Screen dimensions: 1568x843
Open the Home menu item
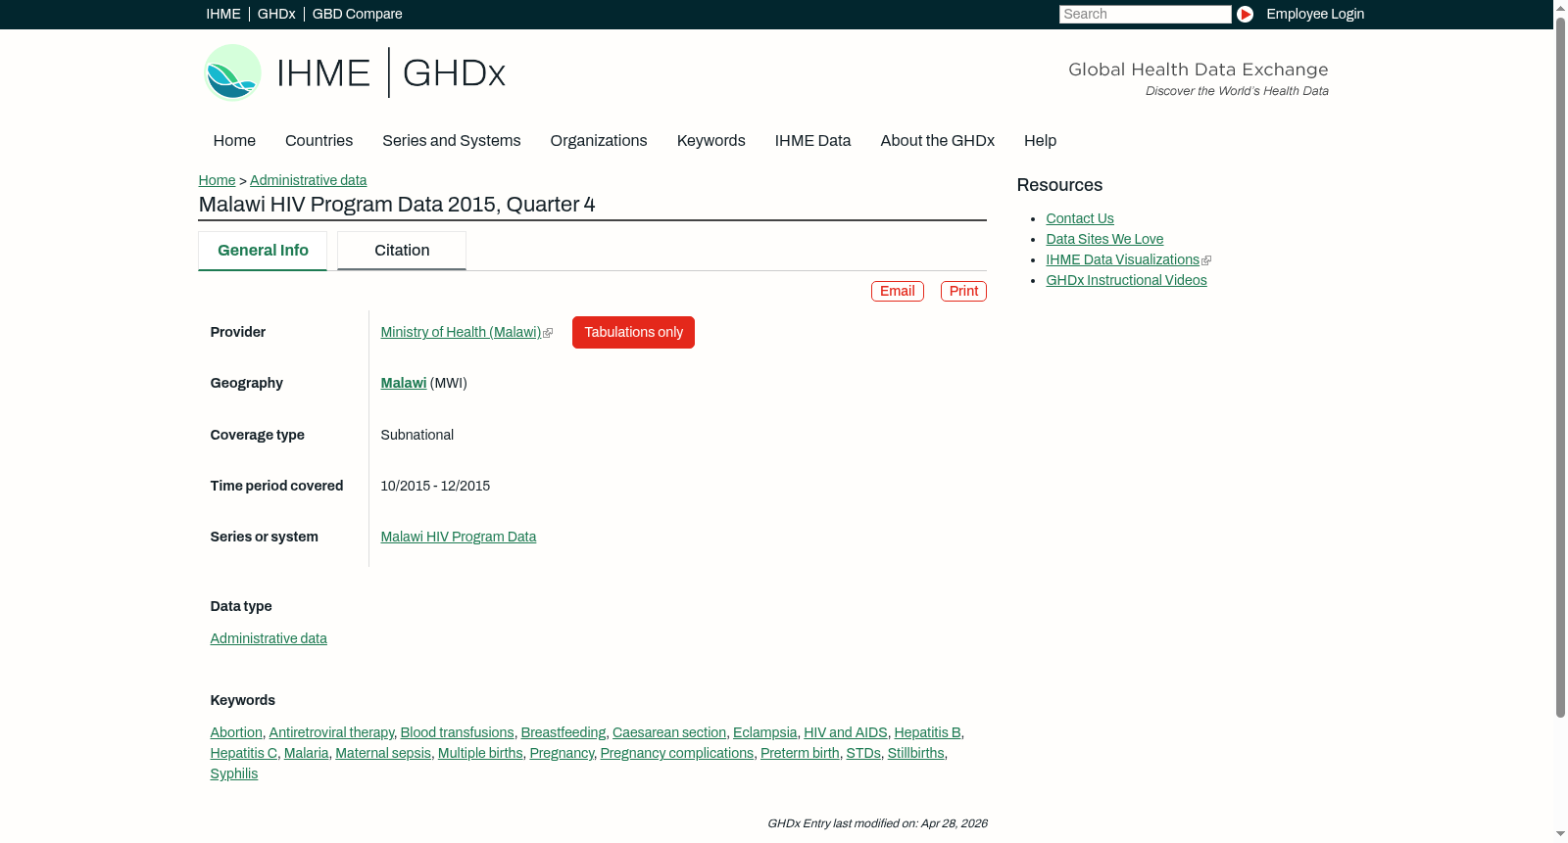[x=234, y=141]
